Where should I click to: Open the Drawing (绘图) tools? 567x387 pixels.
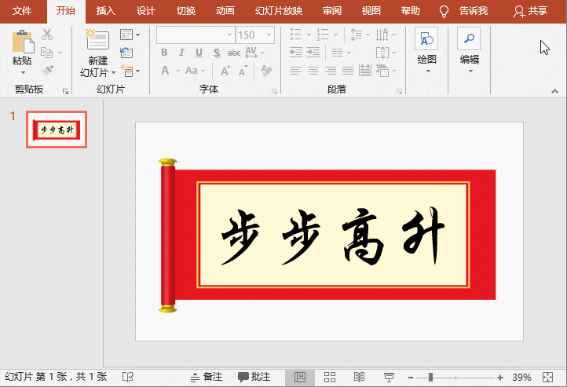click(426, 41)
